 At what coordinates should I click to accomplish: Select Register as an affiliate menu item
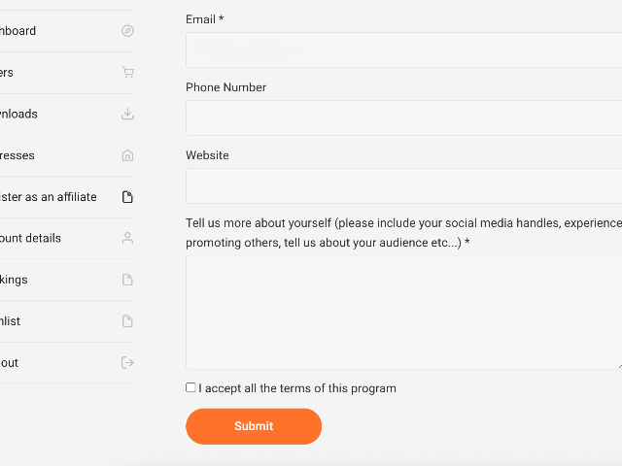pos(49,197)
